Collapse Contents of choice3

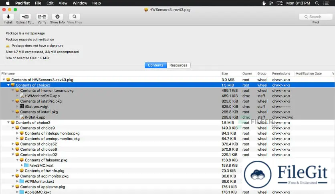click(x=8, y=122)
